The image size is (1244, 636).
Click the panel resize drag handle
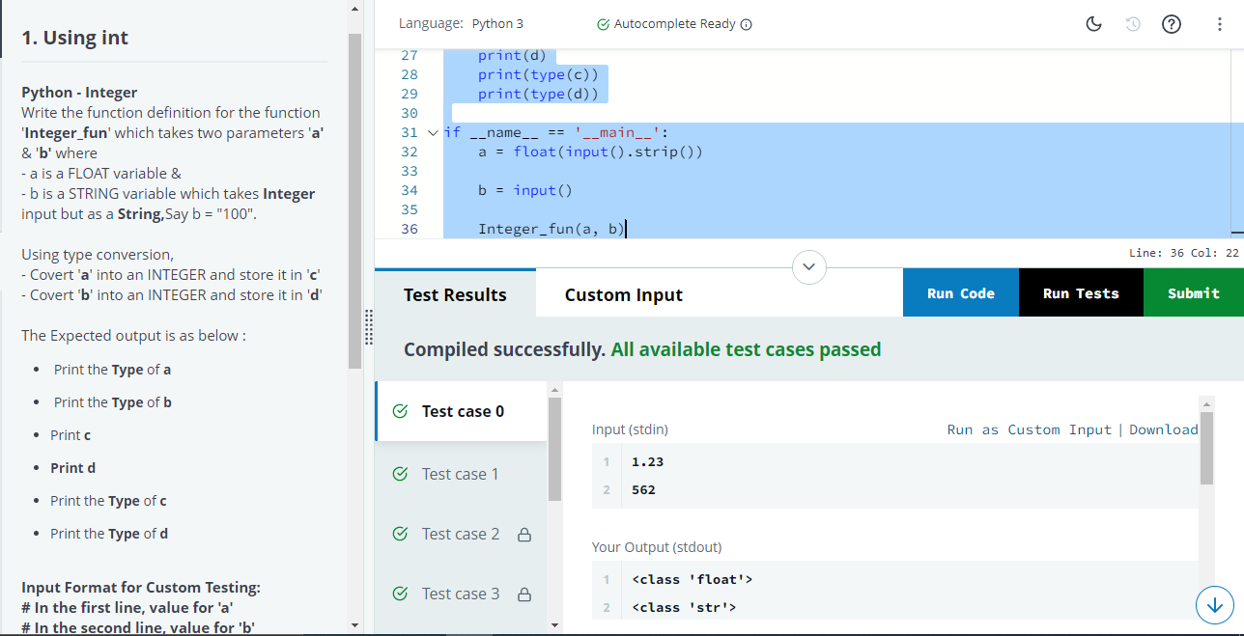[x=368, y=328]
